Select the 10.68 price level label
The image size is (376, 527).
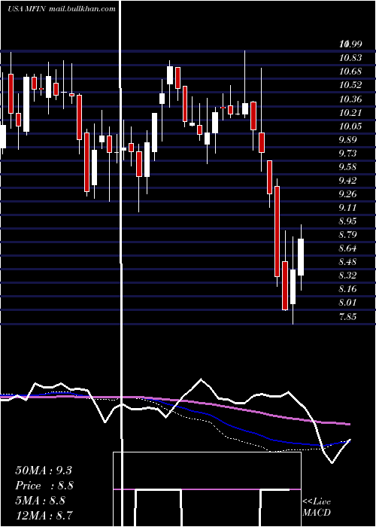350,72
